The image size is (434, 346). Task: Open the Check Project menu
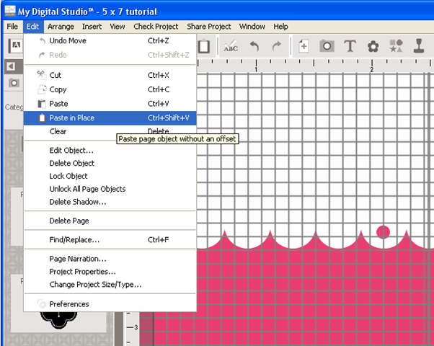(x=156, y=27)
